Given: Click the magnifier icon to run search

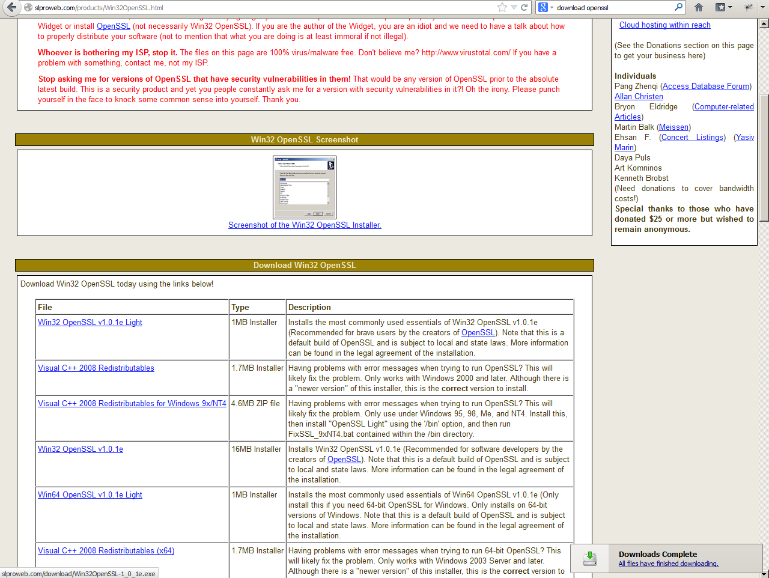Looking at the screenshot, I should point(679,7).
